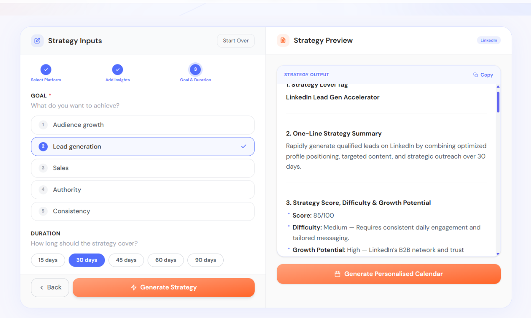Select the 90 days duration
The image size is (531, 318).
coord(205,260)
